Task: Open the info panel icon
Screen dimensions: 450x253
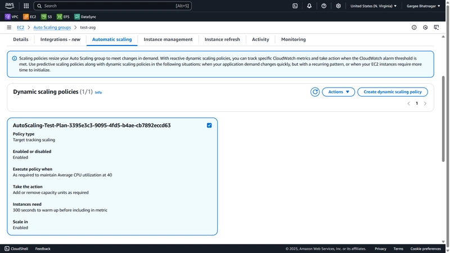Action: 414,27
